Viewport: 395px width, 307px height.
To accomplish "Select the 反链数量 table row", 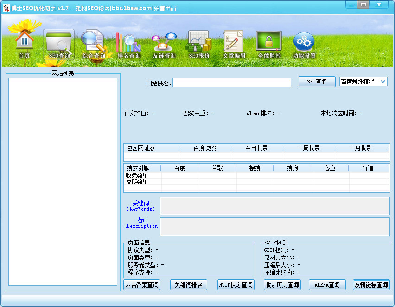I will click(x=256, y=181).
